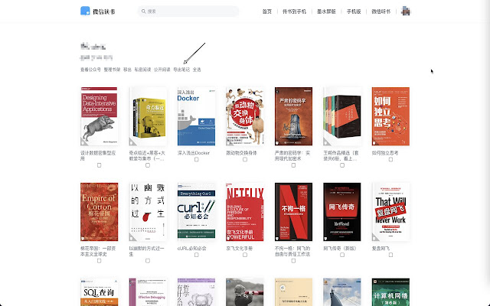The image size is (490, 306).
Task: Open the red NETFLIX Powerful cover
Action: (245, 212)
